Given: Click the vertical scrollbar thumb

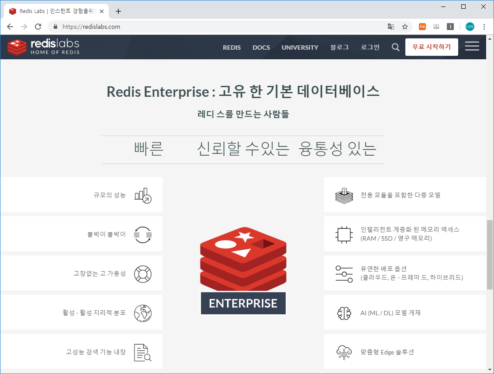Looking at the screenshot, I should point(490,255).
